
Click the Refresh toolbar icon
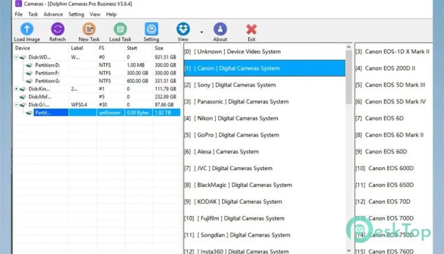(58, 29)
